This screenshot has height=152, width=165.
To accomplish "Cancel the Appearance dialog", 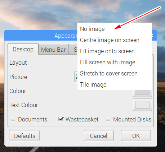I will (99, 136).
